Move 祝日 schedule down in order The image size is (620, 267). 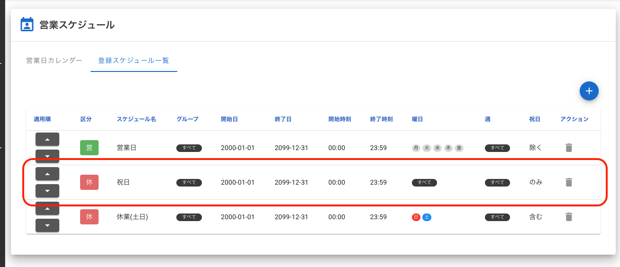47,191
